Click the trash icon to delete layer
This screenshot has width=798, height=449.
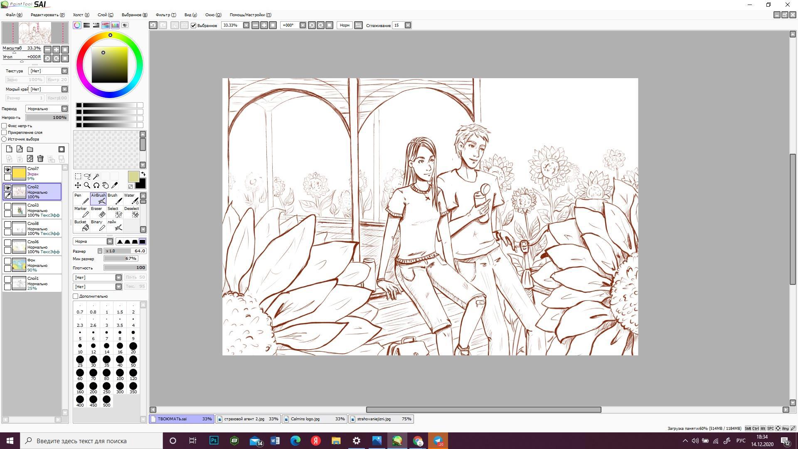click(40, 158)
